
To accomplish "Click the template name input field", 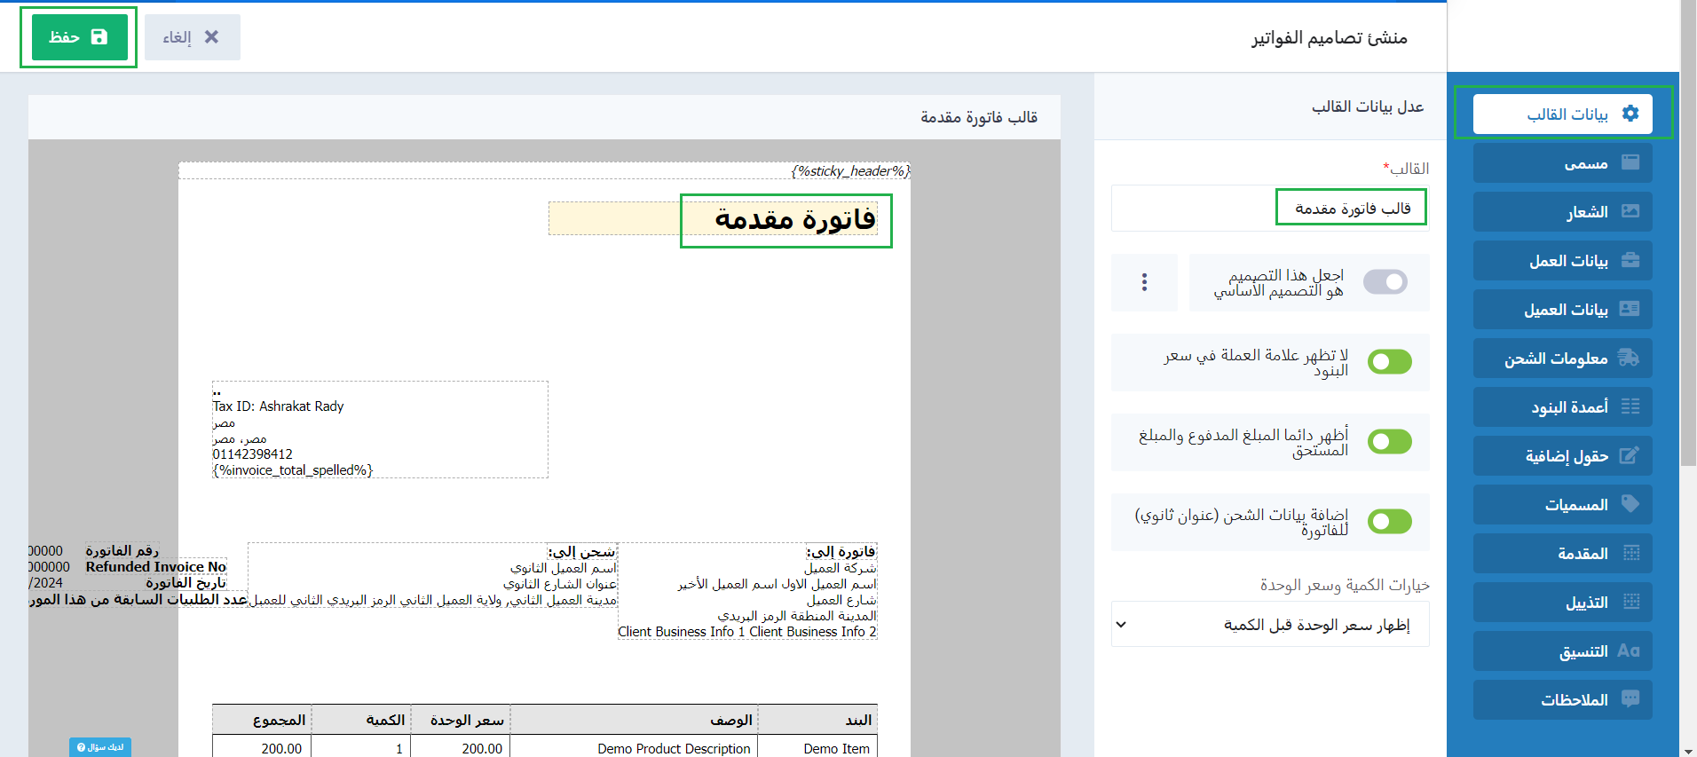I will click(x=1270, y=209).
